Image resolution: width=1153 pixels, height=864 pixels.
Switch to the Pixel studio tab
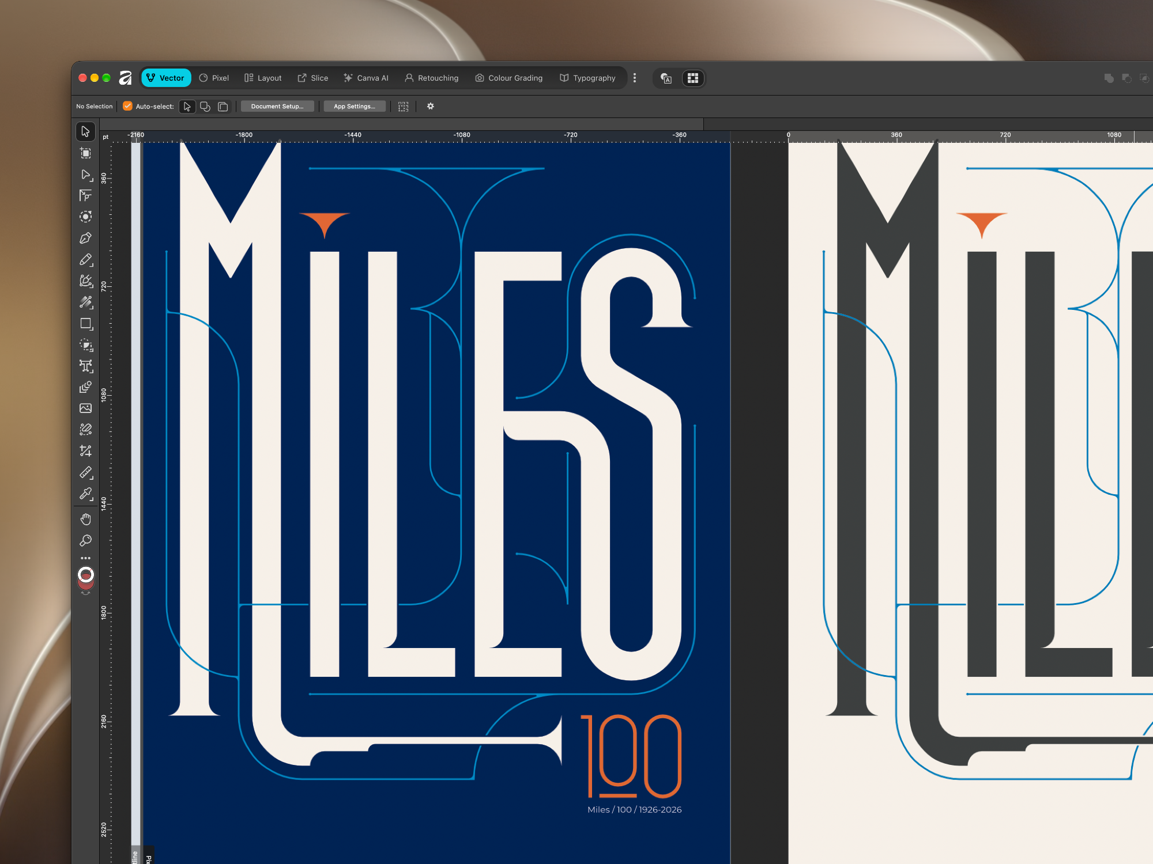[x=214, y=78]
